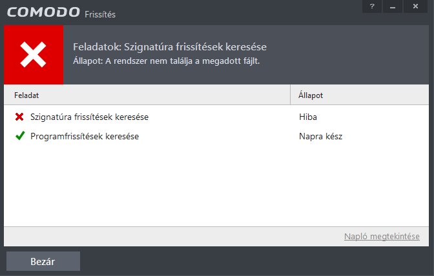Click the Napra kész status text

pos(320,136)
